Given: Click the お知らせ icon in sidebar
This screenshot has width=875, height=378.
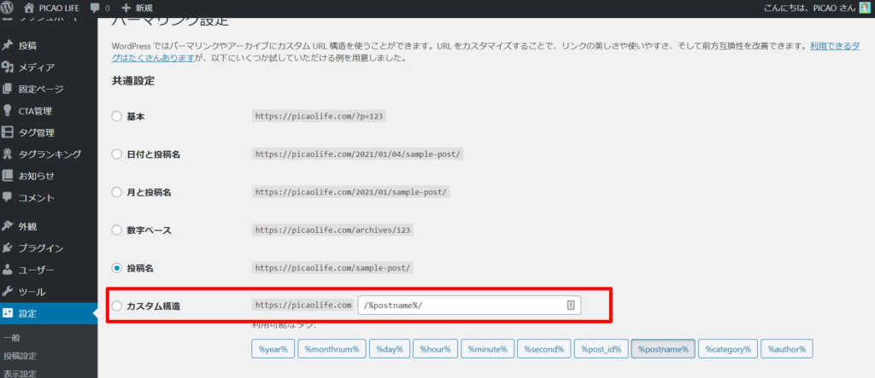Looking at the screenshot, I should click(8, 176).
